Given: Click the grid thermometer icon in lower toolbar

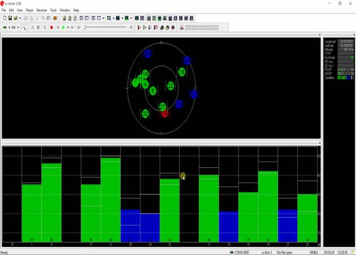Looking at the screenshot, I should click(x=155, y=28).
